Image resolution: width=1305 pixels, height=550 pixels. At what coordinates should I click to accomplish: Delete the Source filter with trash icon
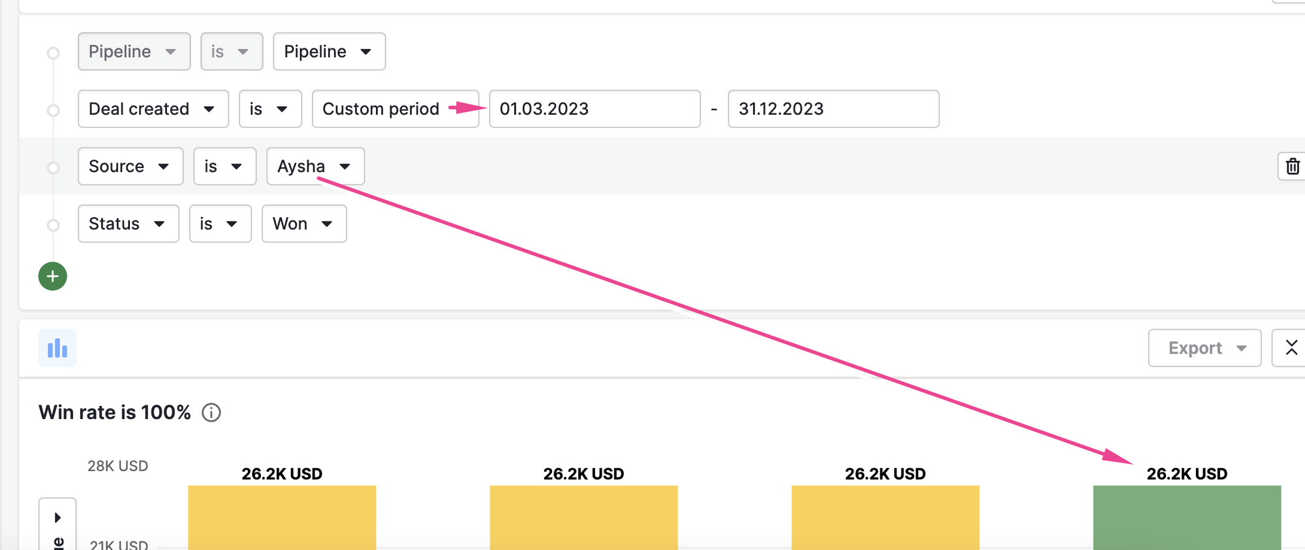click(1292, 166)
